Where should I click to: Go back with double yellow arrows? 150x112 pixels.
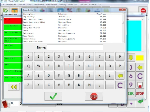(14, 87)
